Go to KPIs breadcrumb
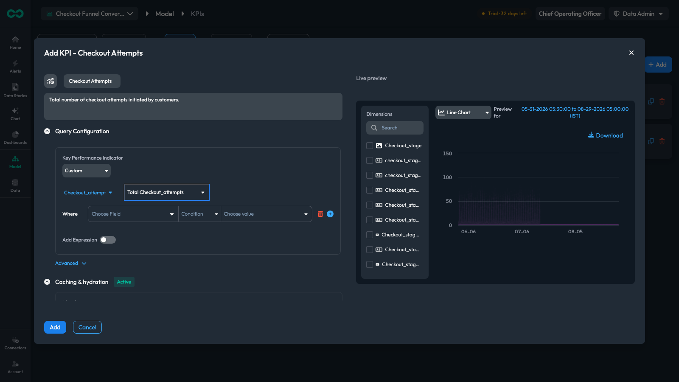Viewport: 679px width, 382px height. point(197,14)
